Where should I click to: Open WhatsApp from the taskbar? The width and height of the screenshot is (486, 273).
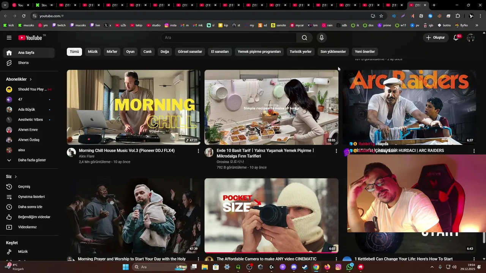click(349, 267)
